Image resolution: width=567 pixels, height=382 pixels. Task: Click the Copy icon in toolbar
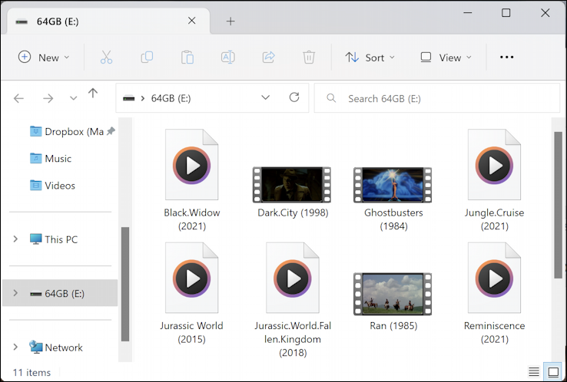[x=147, y=58]
